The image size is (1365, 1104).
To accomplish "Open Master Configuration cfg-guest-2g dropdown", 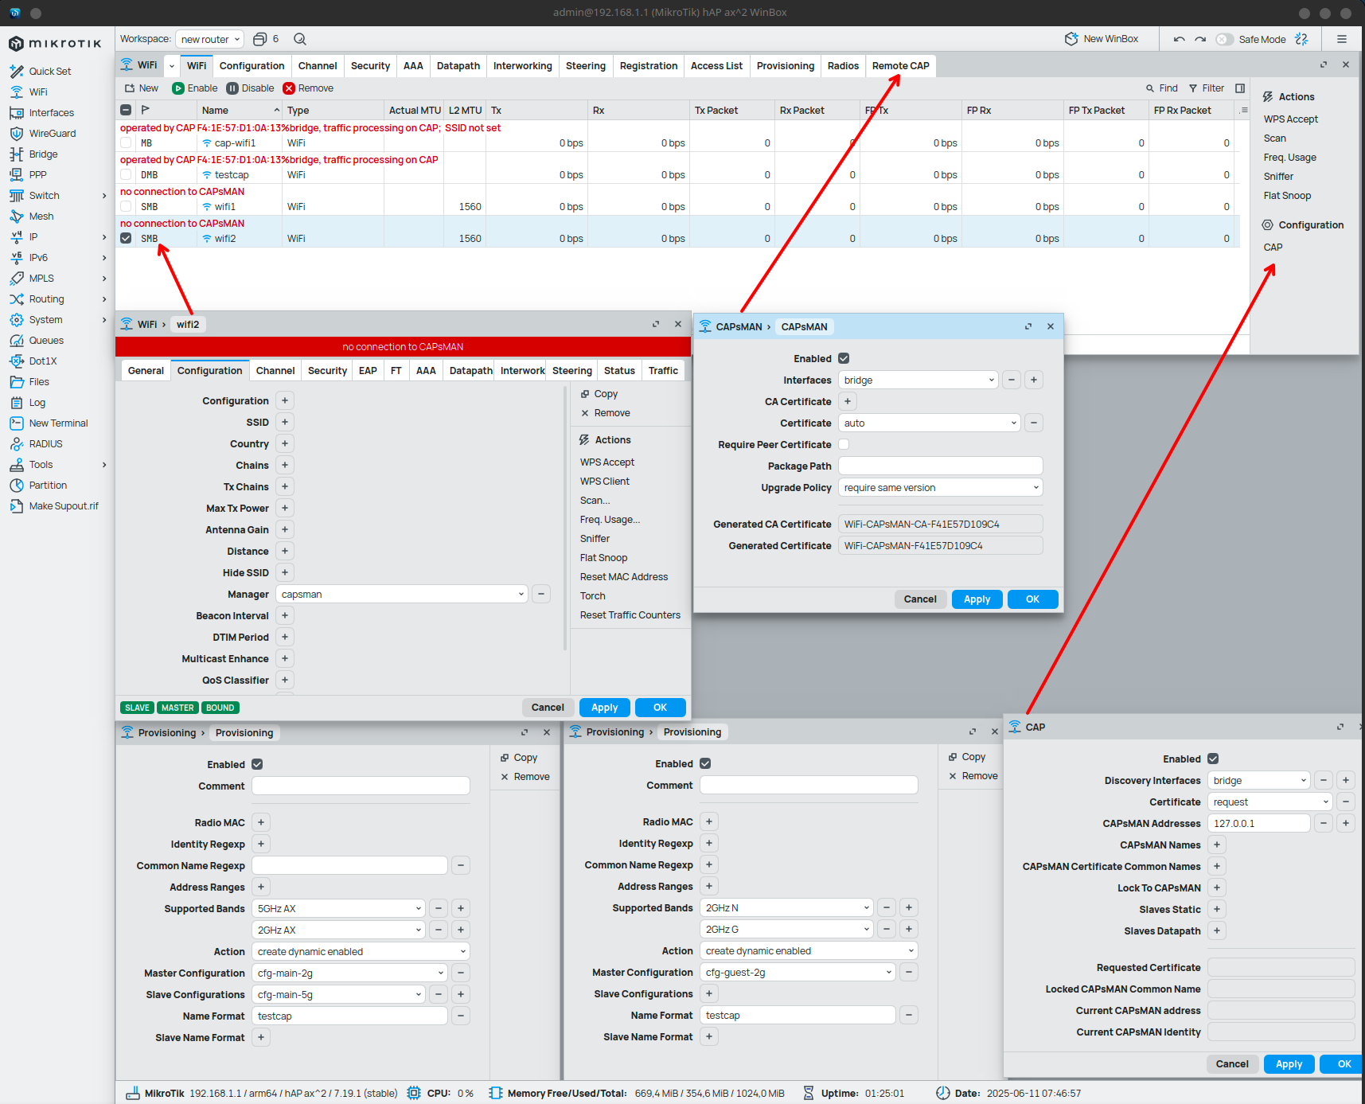I will coord(798,972).
